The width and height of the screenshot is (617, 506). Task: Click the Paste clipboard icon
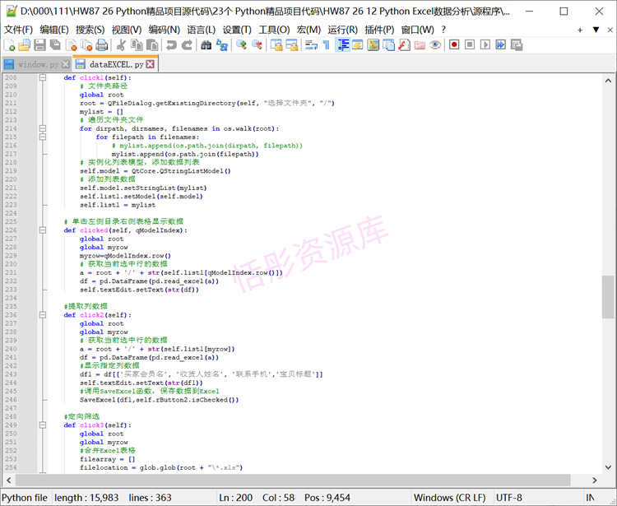152,45
